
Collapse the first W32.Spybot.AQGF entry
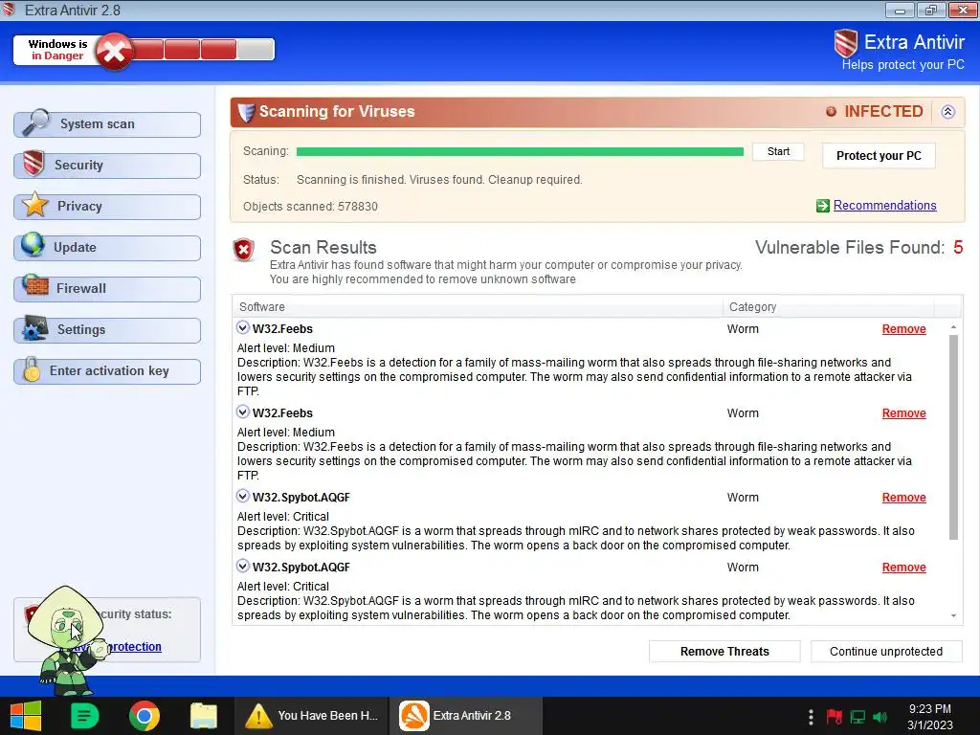coord(242,497)
